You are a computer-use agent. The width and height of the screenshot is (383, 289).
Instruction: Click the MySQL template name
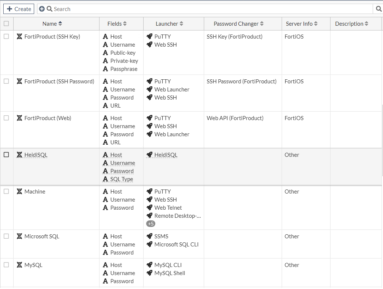click(x=33, y=265)
